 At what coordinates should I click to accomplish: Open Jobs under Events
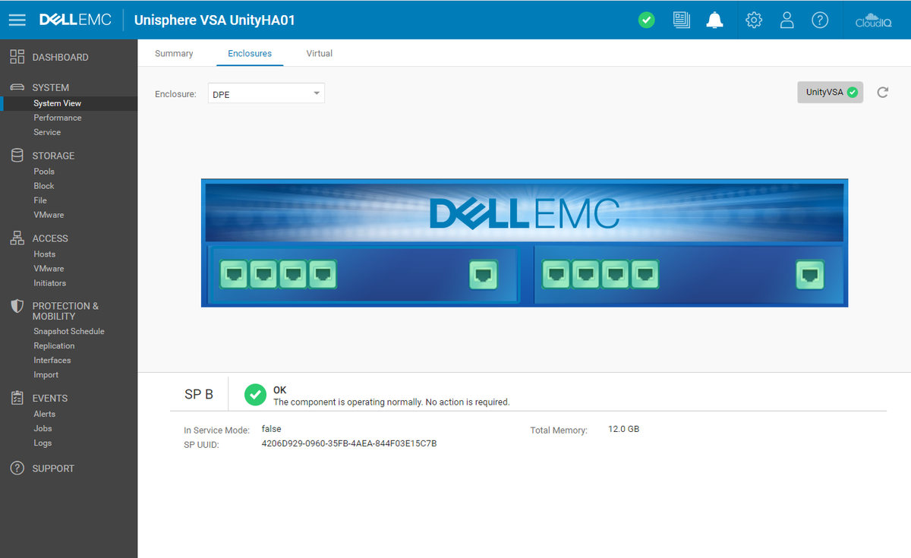point(43,429)
